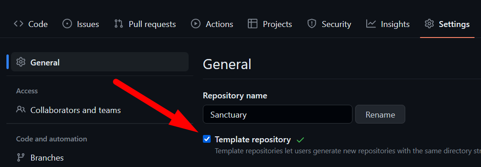Go to Pull requests tab

[x=145, y=24]
